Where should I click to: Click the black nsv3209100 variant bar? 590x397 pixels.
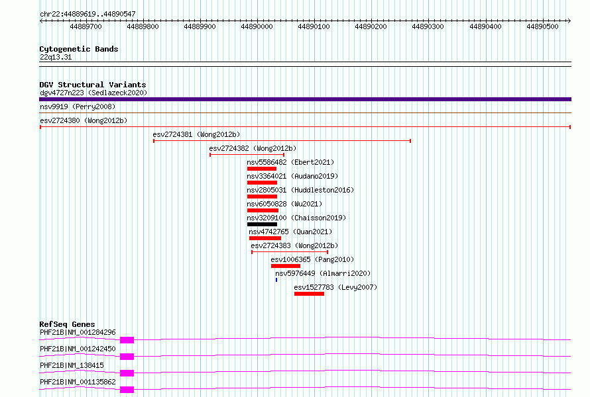click(262, 224)
